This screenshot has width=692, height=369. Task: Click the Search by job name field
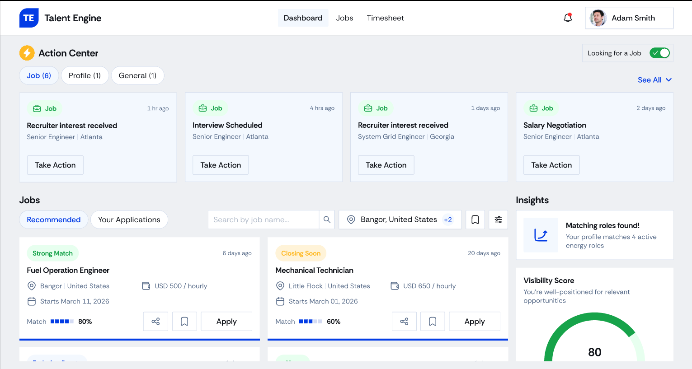pos(264,220)
